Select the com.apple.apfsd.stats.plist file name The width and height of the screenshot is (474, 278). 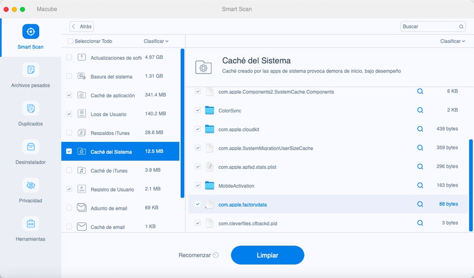coord(247,167)
